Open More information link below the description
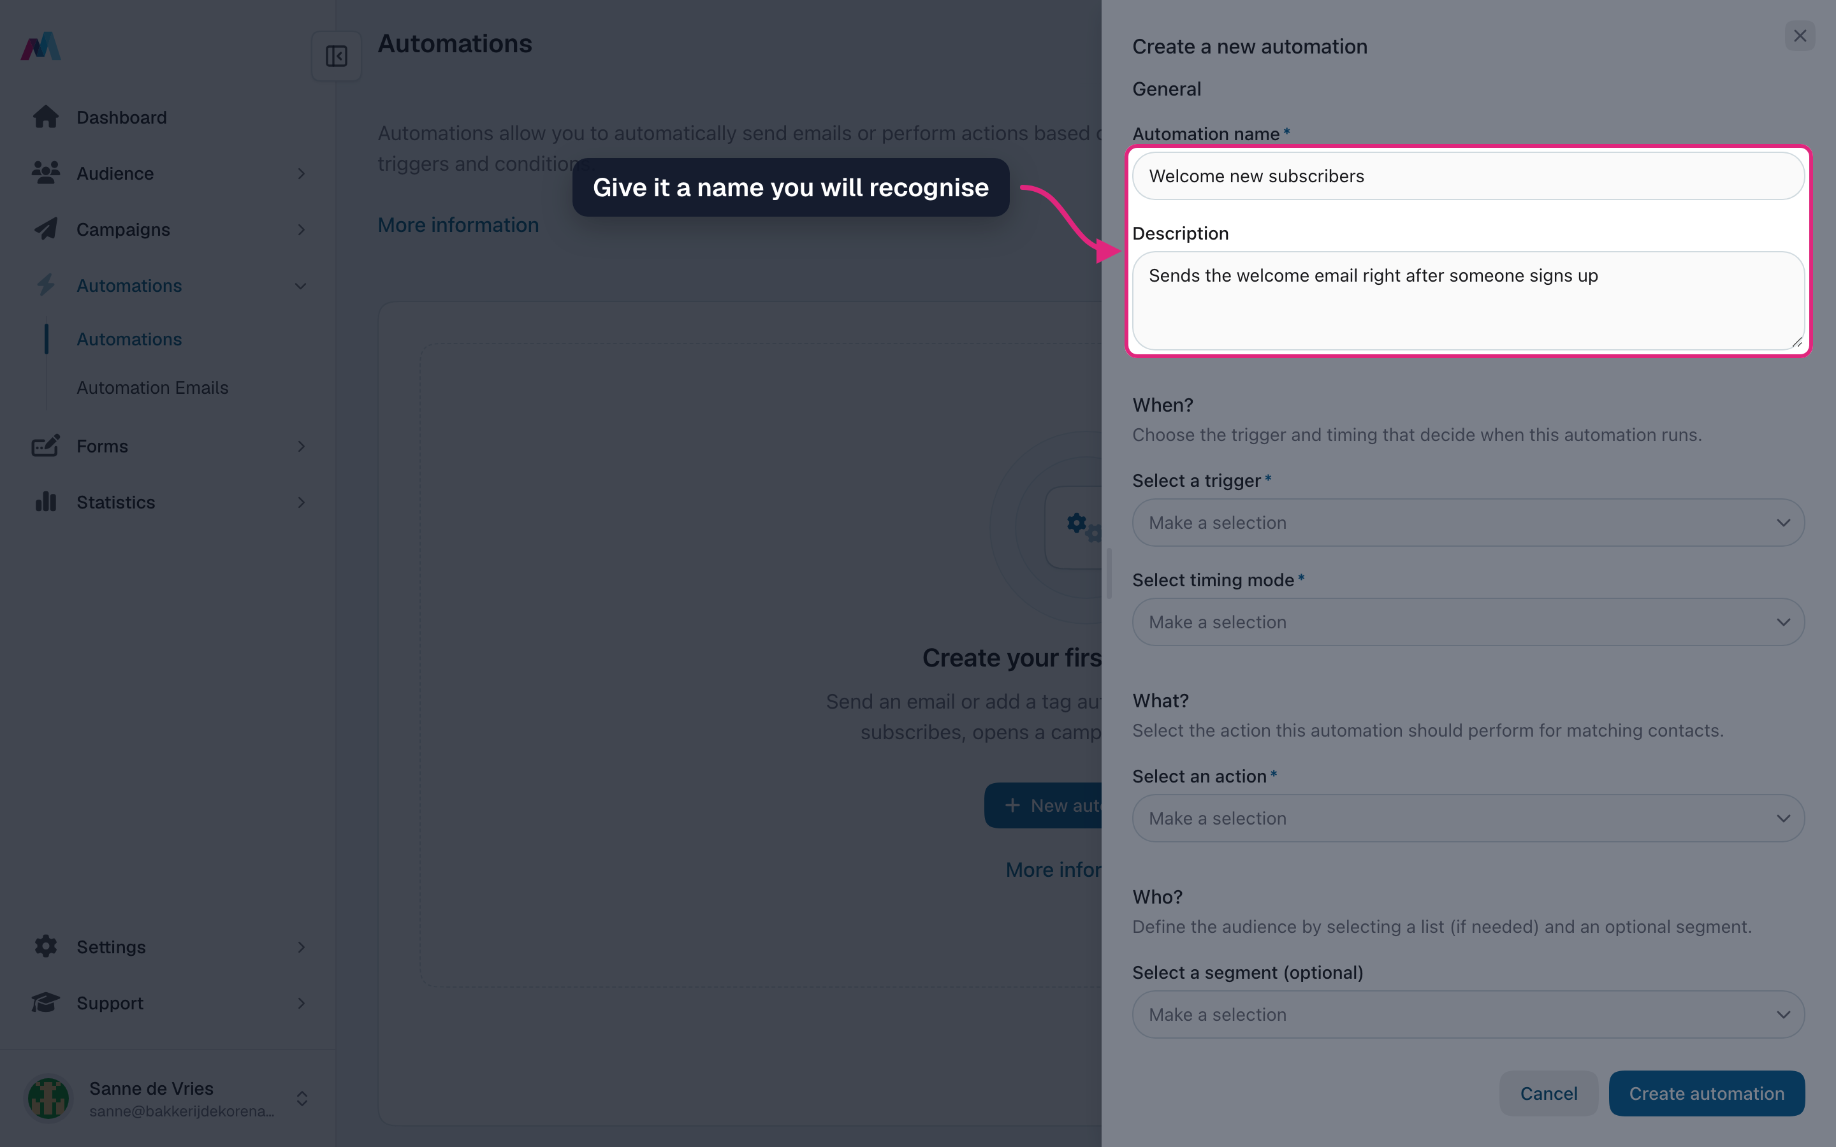The image size is (1836, 1147). click(458, 224)
